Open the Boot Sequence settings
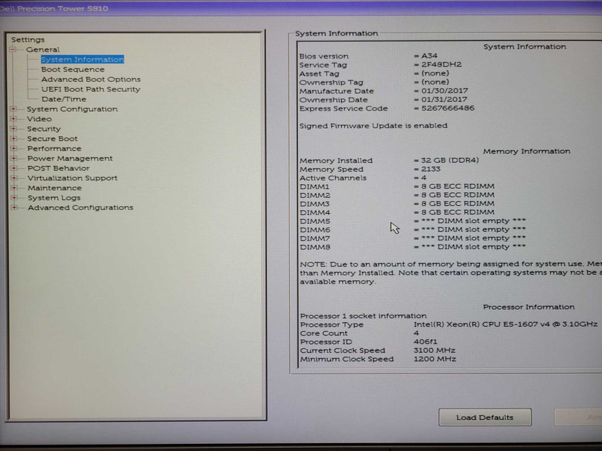This screenshot has width=602, height=451. 72,70
